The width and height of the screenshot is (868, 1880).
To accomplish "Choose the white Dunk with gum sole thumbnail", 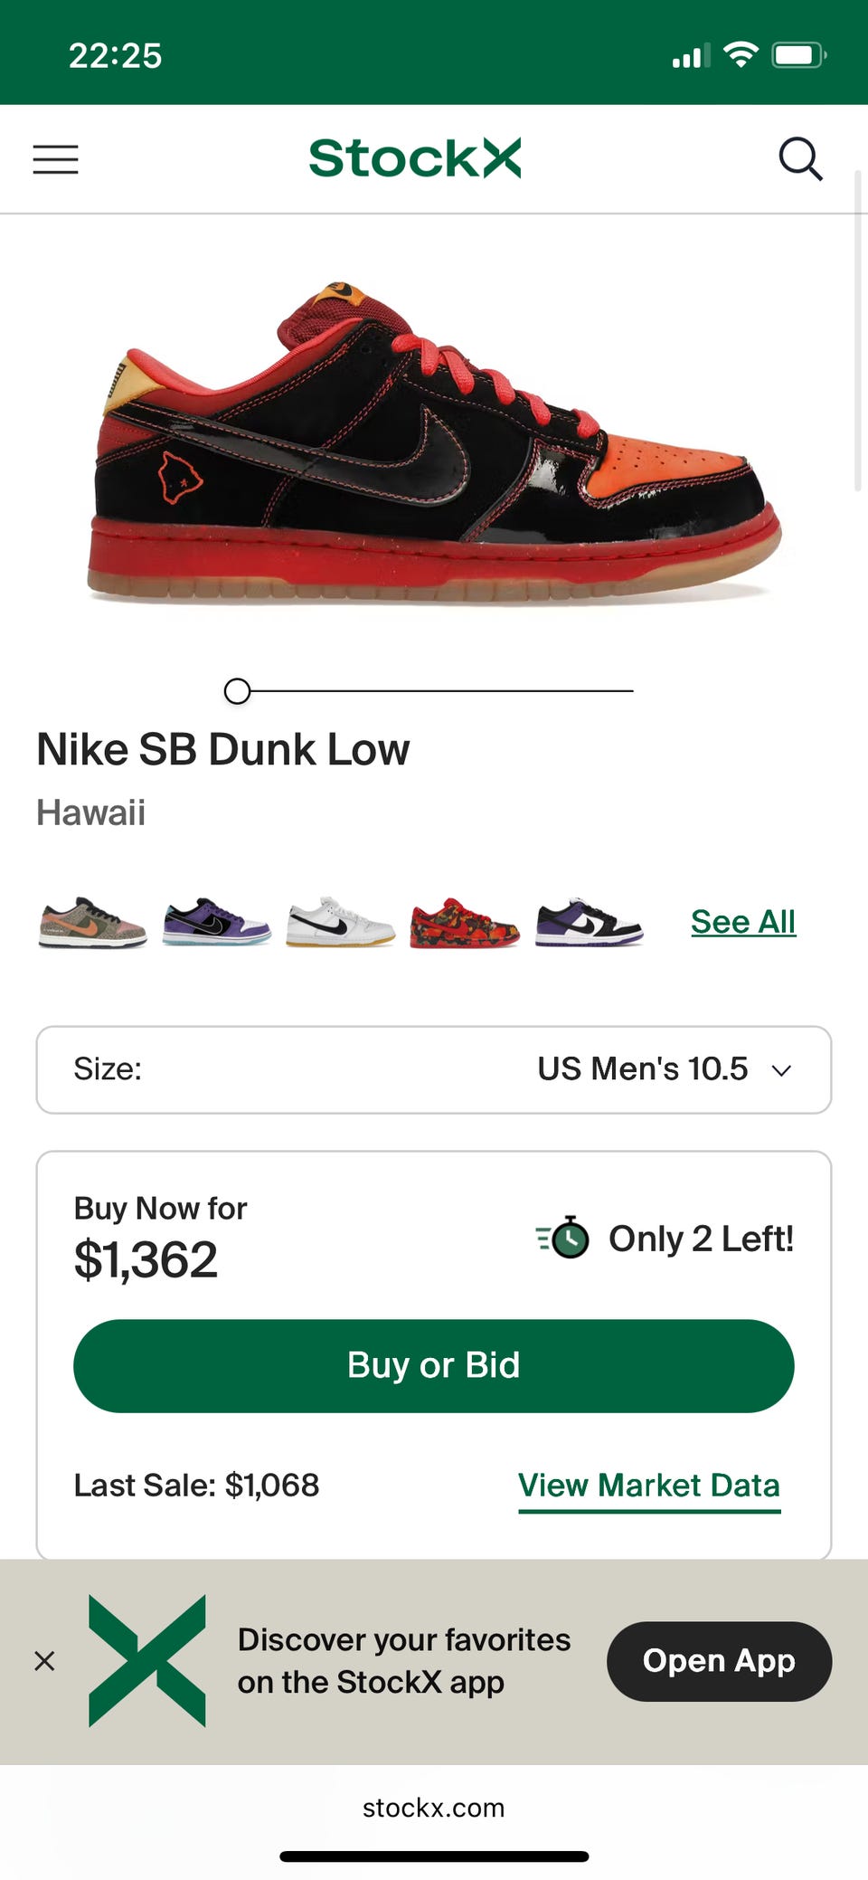I will point(340,923).
